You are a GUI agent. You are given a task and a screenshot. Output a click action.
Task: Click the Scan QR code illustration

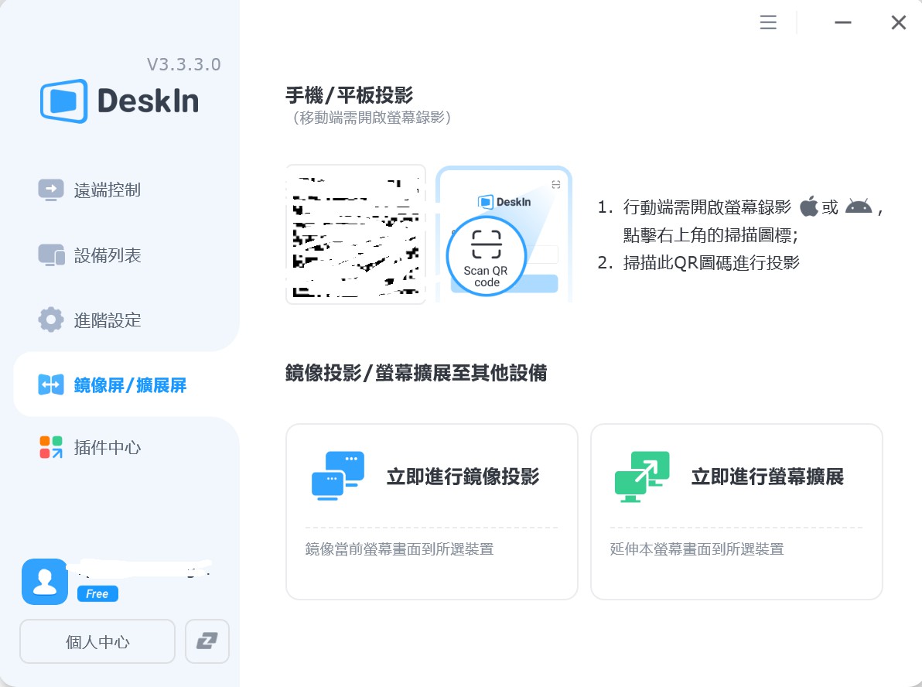pos(504,234)
